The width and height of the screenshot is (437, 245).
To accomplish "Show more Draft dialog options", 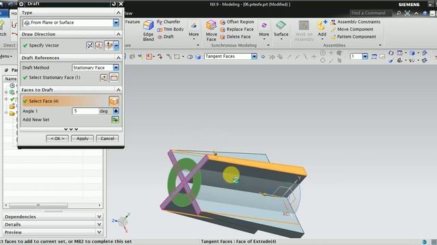I will click(71, 129).
